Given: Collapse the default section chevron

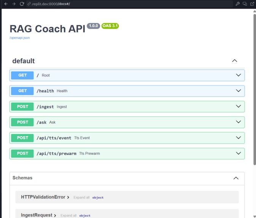Looking at the screenshot, I should [x=235, y=61].
